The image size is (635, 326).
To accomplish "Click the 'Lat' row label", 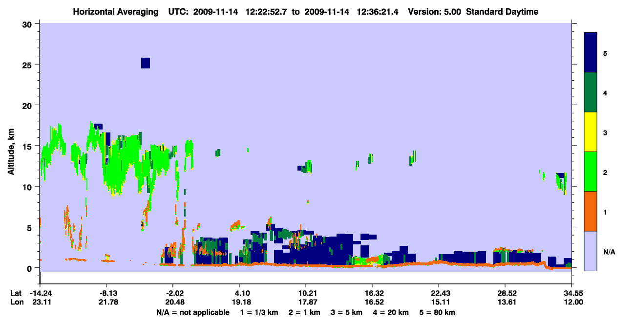I will 16,293.
